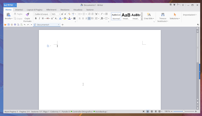Open the Writer application menu arrow

[x=16, y=5]
